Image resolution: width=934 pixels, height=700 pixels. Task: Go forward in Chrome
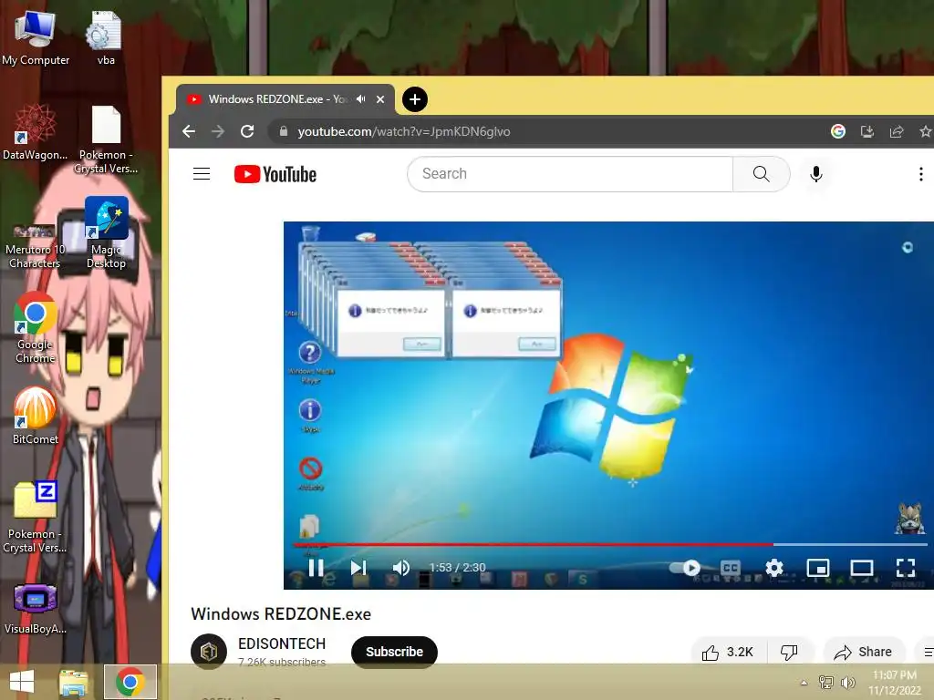pyautogui.click(x=218, y=131)
